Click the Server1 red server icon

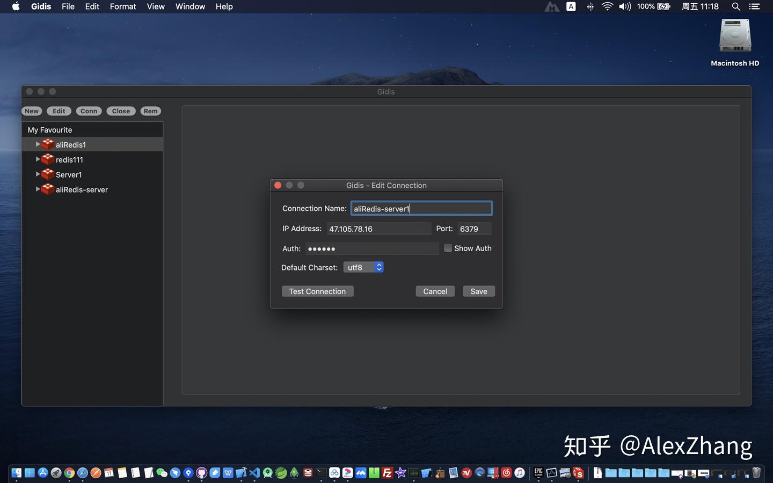(48, 174)
